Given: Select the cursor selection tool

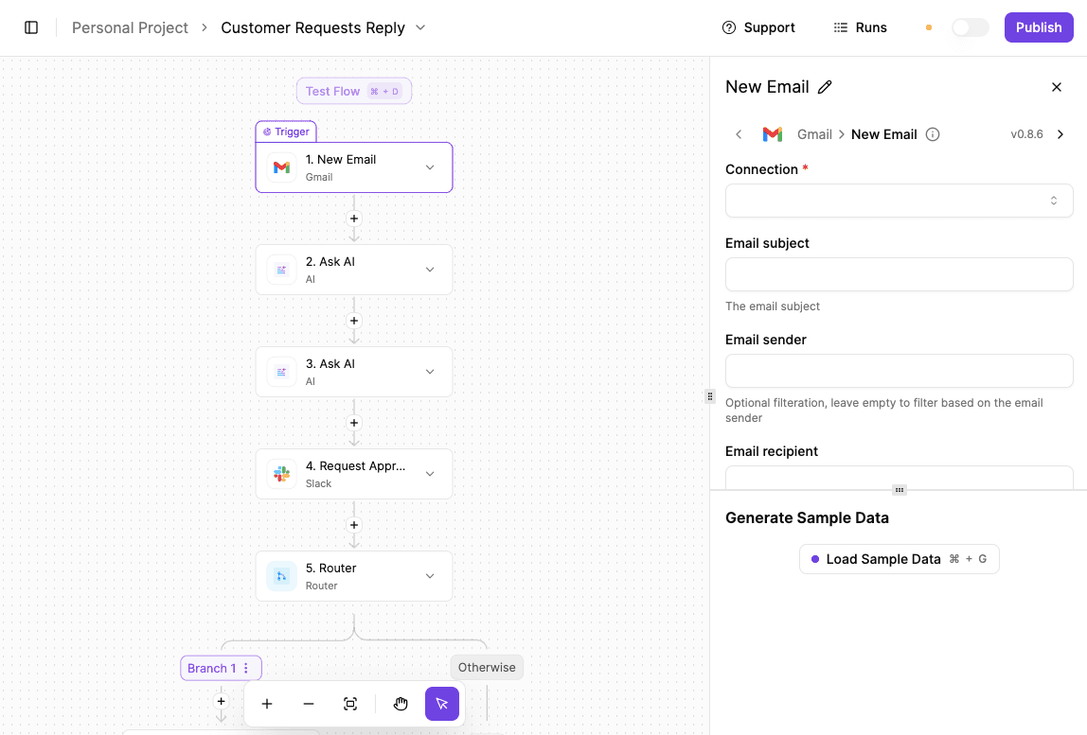Looking at the screenshot, I should [x=441, y=704].
